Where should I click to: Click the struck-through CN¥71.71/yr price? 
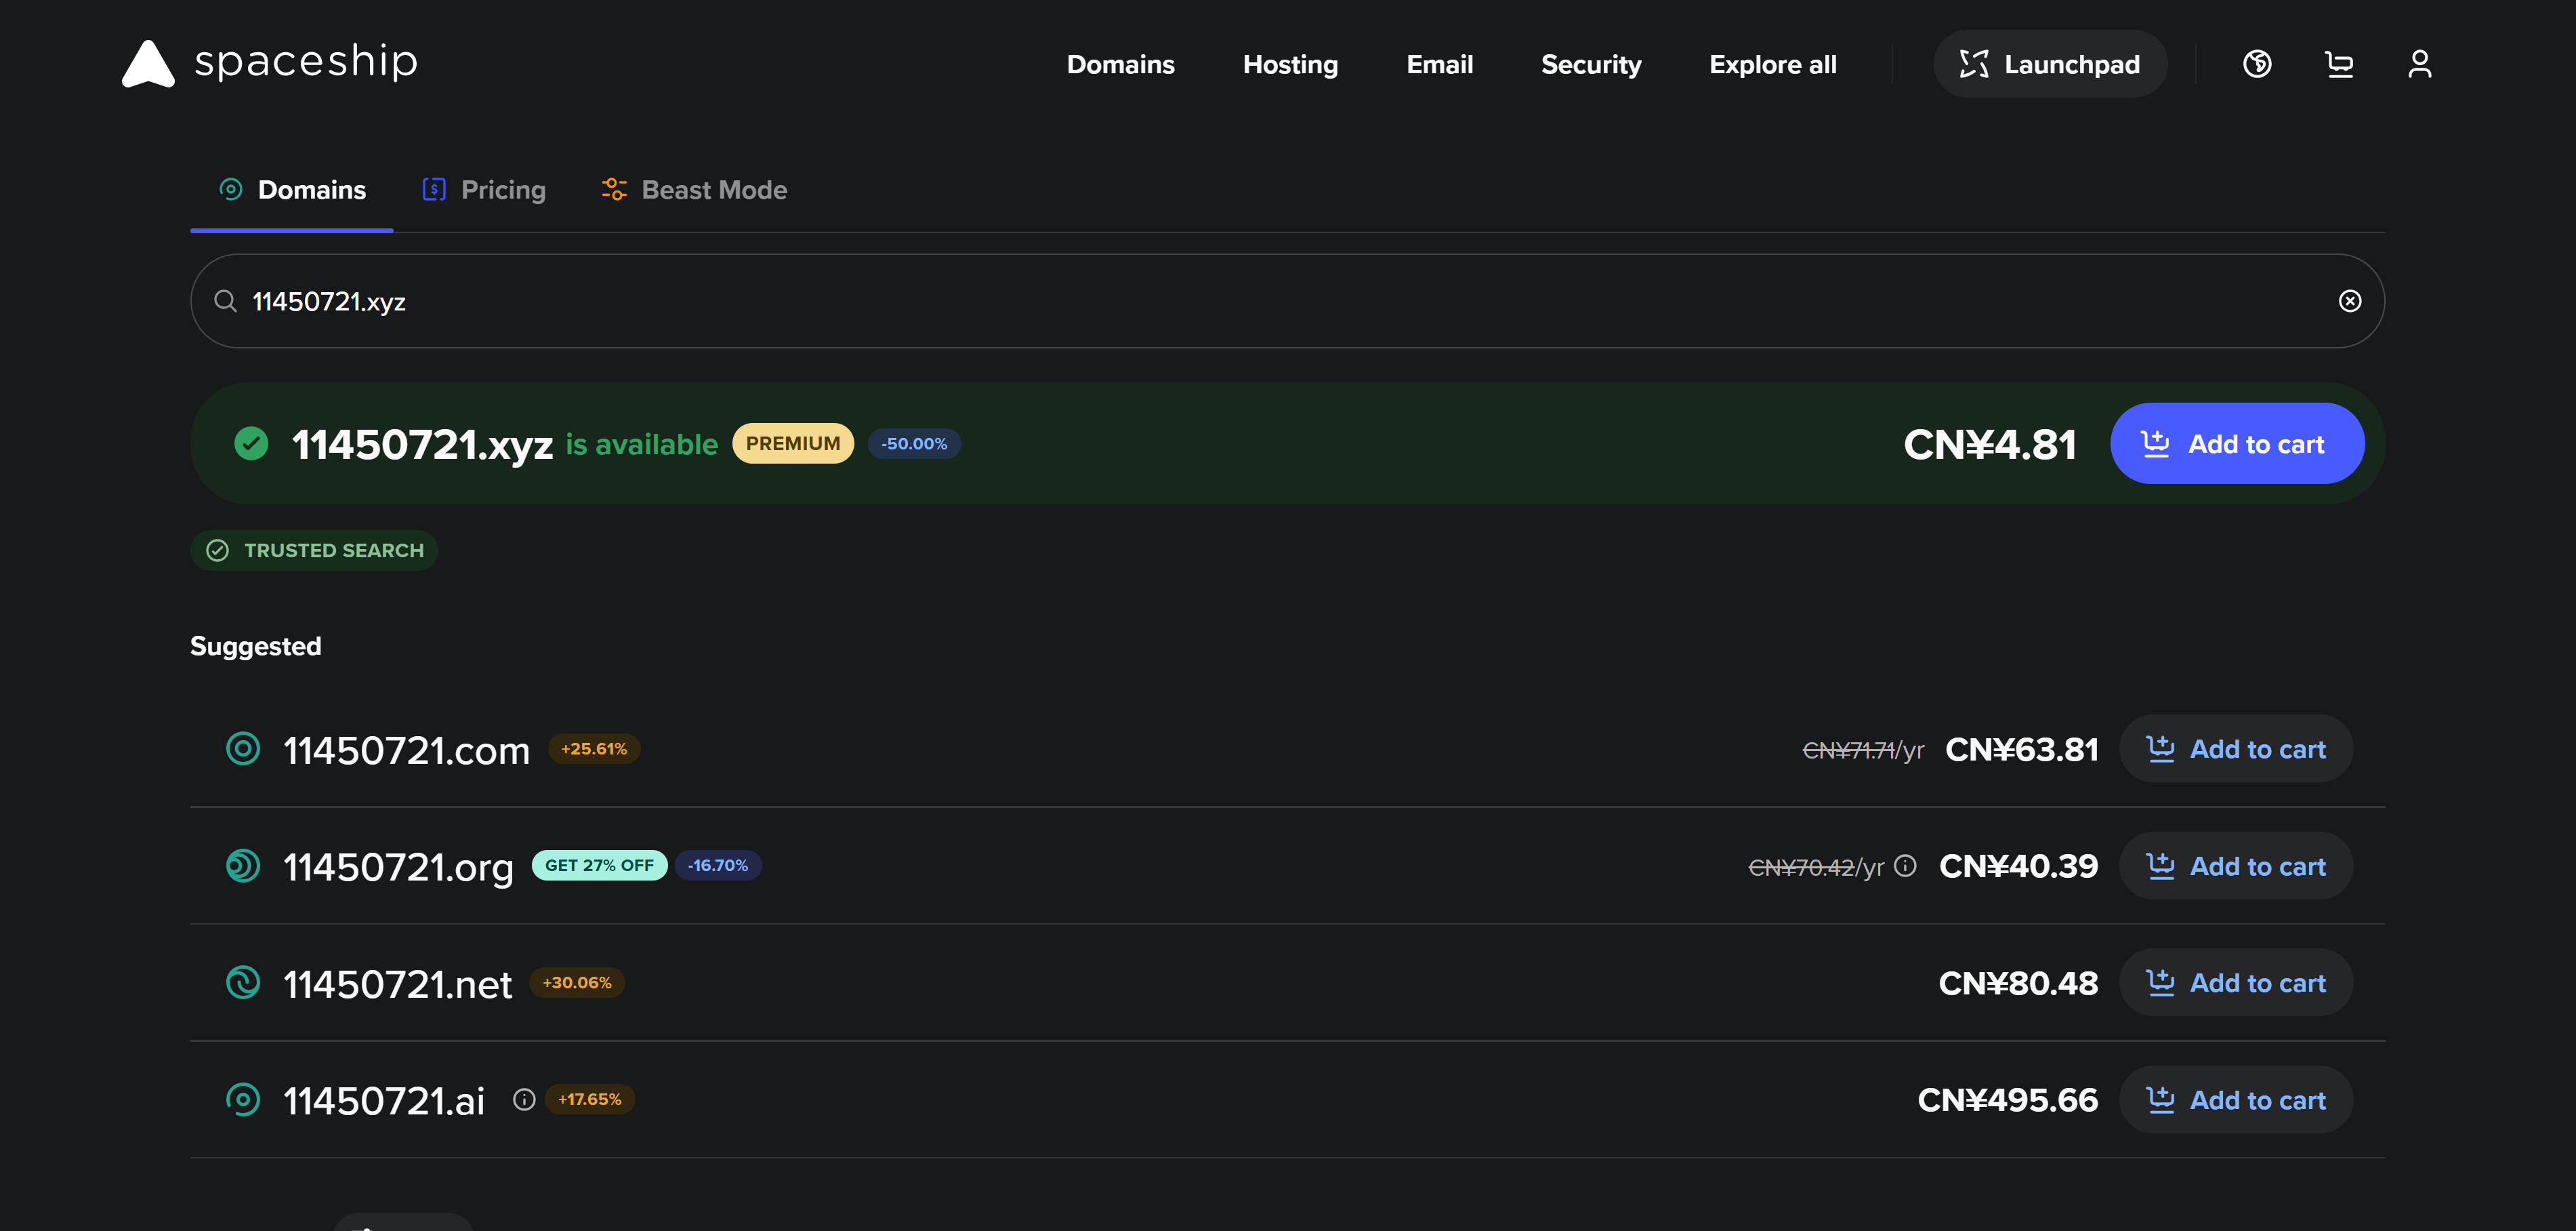pos(1862,750)
